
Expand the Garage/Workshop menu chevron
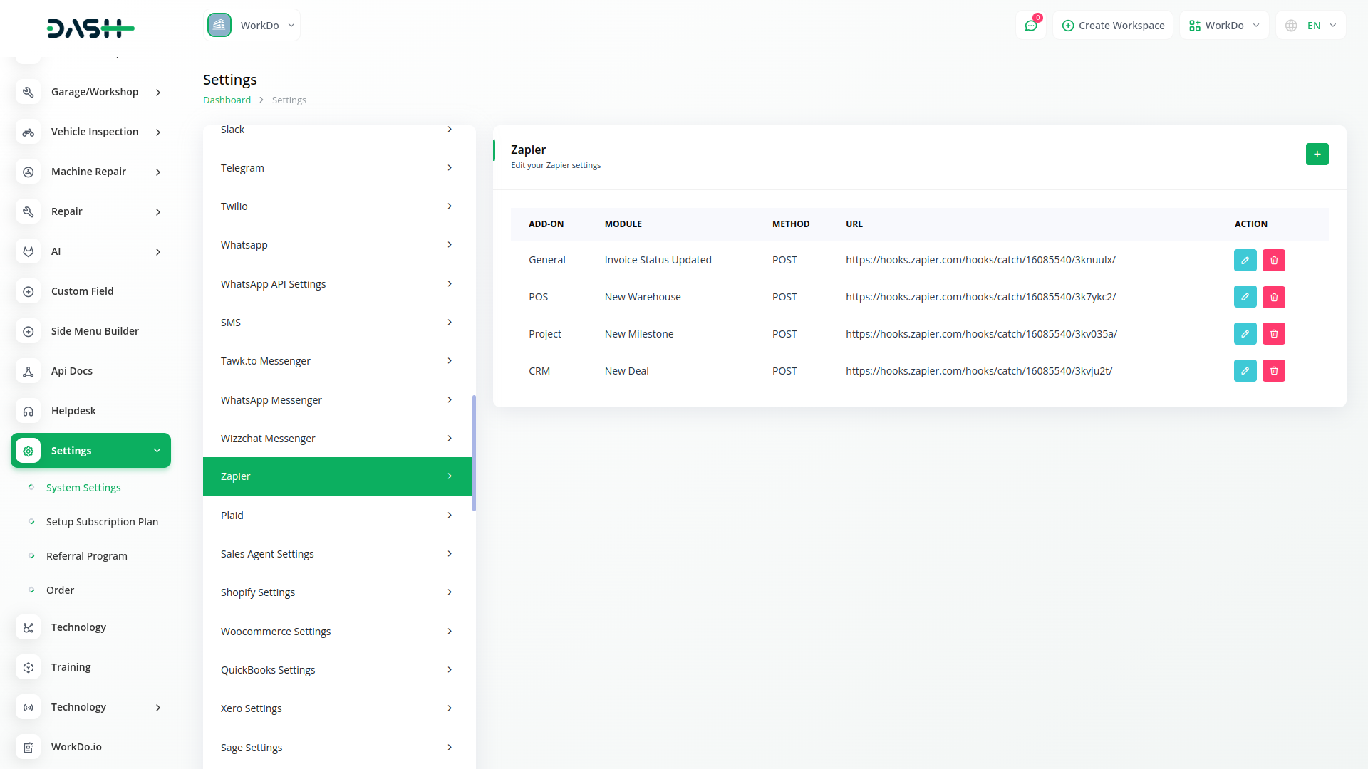[x=158, y=93]
